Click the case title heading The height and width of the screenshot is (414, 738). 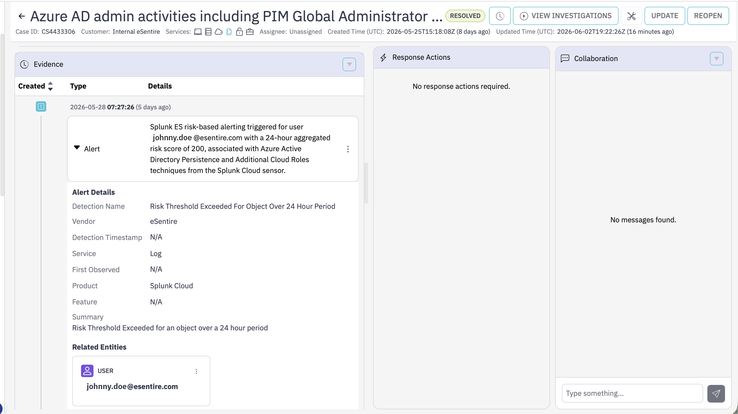pos(236,16)
